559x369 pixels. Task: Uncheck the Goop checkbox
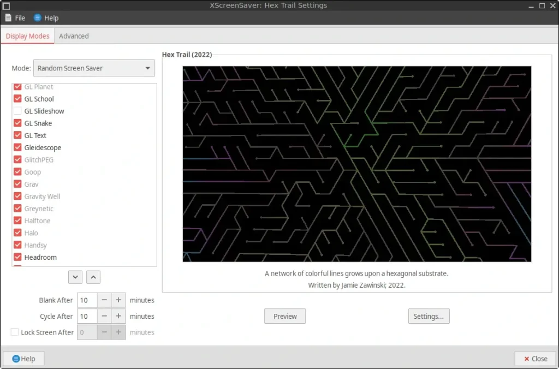point(17,171)
